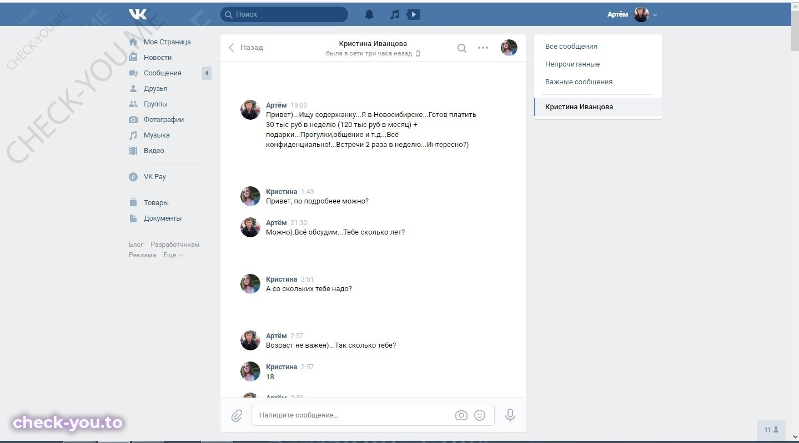
Task: Open Друзья in sidebar
Action: [x=155, y=89]
